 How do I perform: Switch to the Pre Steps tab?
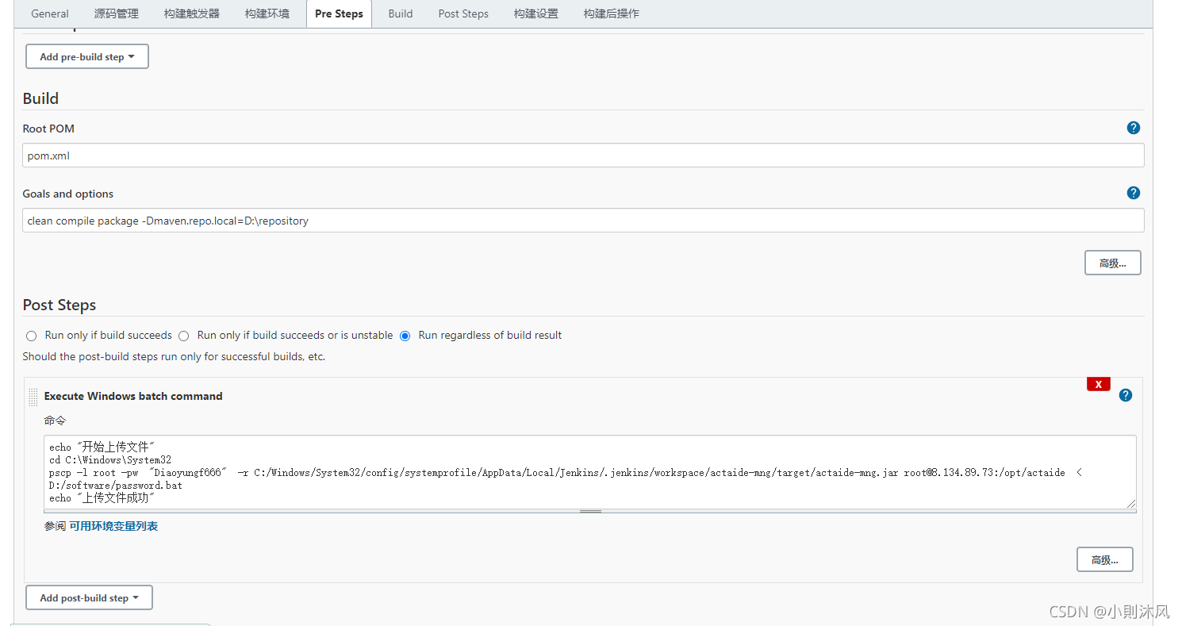tap(339, 13)
